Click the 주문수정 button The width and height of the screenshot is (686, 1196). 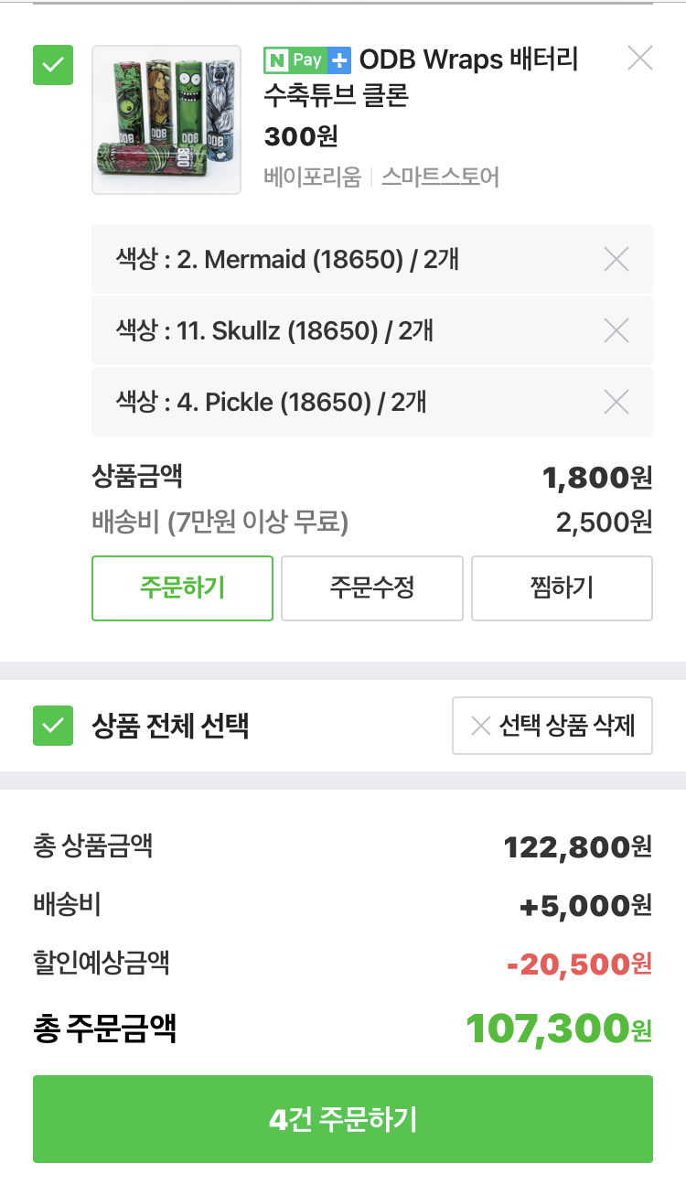(x=372, y=587)
